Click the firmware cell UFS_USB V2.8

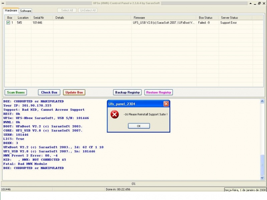tap(164, 23)
